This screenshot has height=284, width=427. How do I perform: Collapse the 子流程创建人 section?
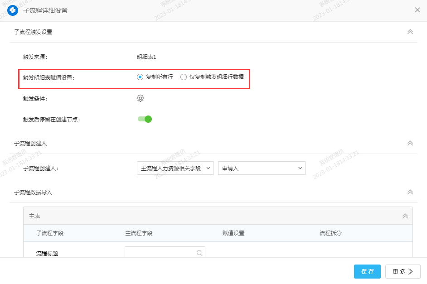(410, 144)
